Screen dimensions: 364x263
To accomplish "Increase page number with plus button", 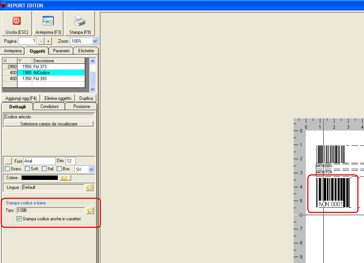I will click(48, 41).
